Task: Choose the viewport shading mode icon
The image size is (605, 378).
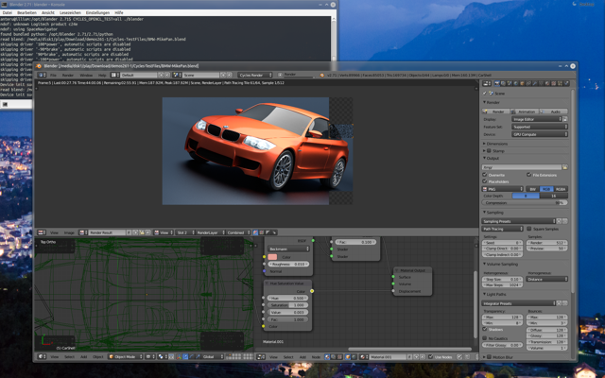Action: (x=149, y=357)
